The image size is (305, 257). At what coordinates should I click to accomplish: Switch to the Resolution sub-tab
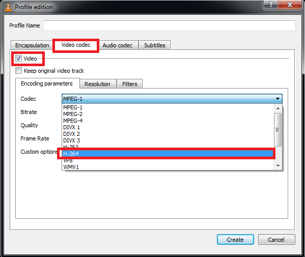(97, 84)
